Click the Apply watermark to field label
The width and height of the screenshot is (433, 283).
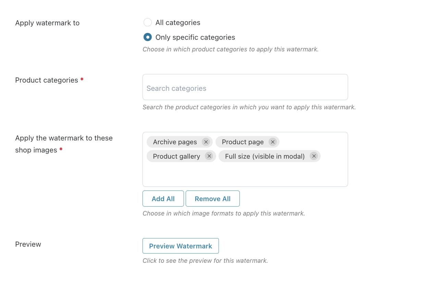pos(47,23)
